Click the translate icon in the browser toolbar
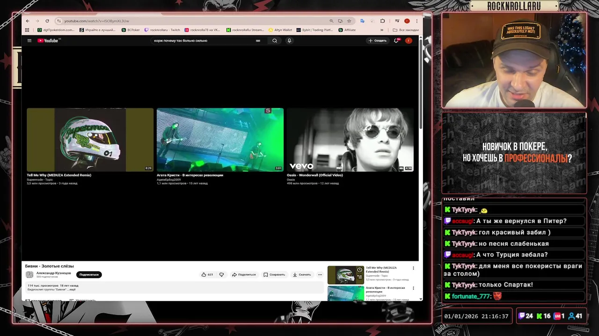 pyautogui.click(x=362, y=21)
